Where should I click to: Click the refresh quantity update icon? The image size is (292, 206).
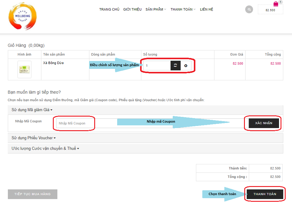coord(175,66)
